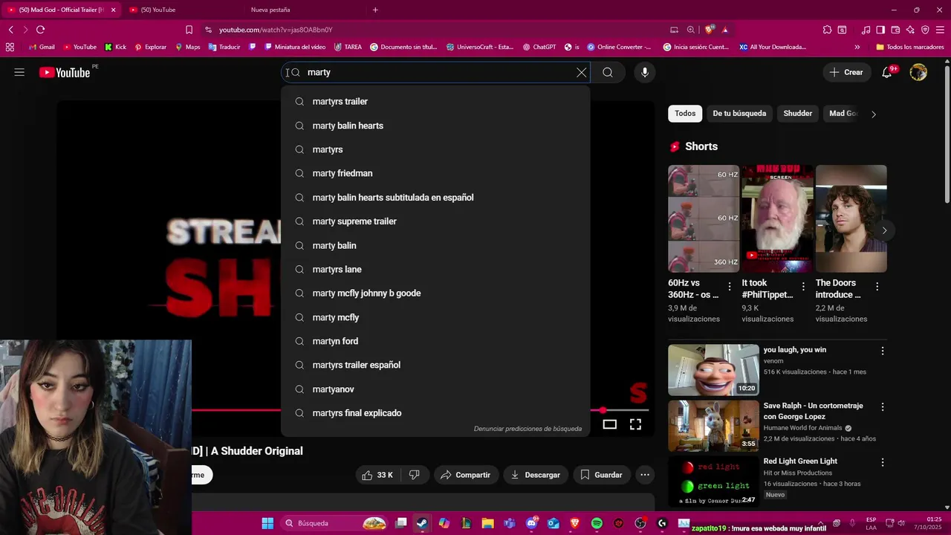This screenshot has width=951, height=535.
Task: Open a new browser tab
Action: (x=375, y=10)
